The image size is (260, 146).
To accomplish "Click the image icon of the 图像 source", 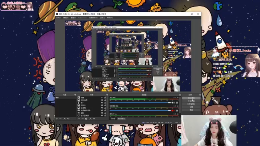I will (x=79, y=98).
